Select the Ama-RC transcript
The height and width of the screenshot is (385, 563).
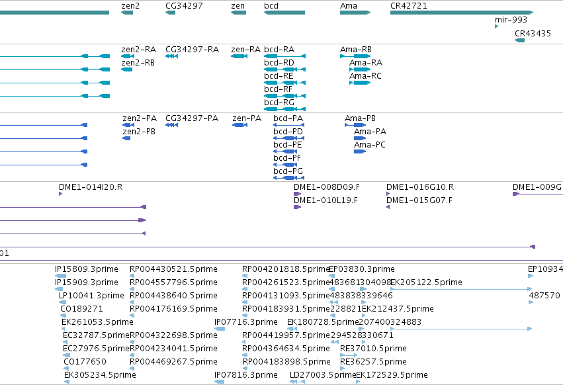coord(360,83)
